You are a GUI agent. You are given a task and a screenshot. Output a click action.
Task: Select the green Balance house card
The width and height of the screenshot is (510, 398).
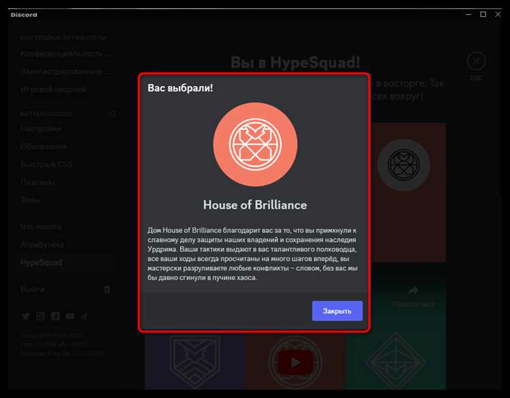396,361
